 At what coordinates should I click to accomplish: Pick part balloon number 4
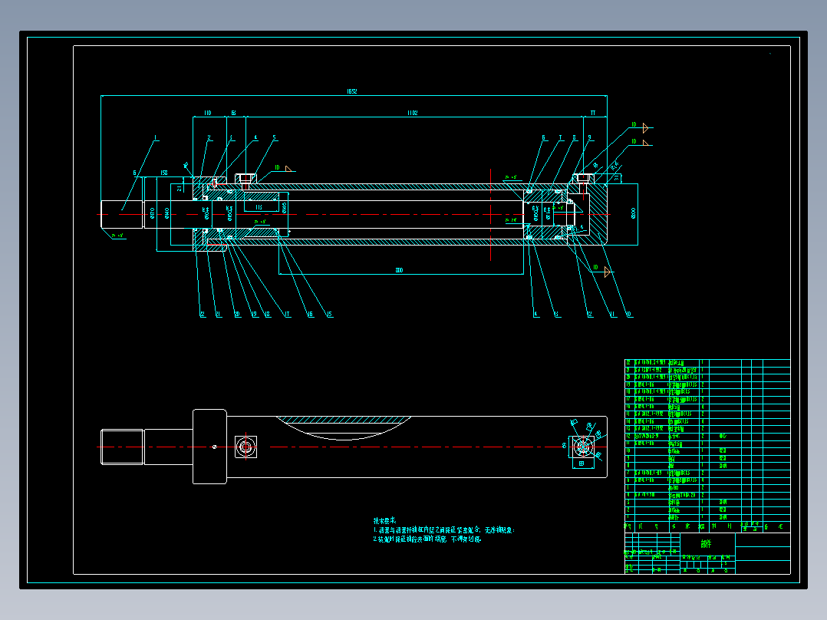[255, 137]
